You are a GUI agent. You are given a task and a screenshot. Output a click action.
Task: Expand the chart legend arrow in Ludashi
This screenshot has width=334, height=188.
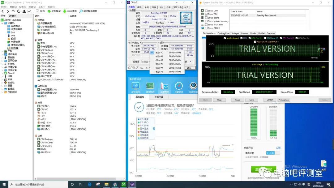(154, 129)
